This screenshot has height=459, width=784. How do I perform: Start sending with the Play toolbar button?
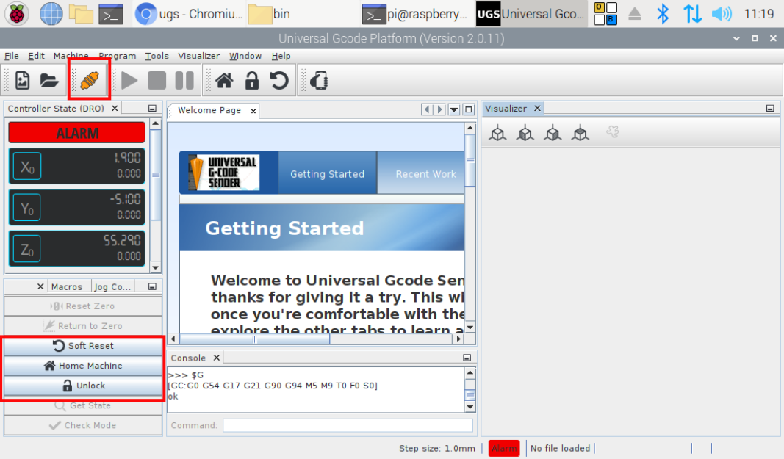129,81
